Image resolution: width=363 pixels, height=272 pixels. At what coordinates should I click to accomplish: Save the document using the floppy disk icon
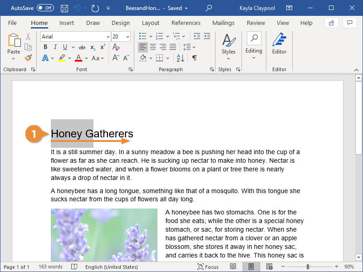[64, 8]
